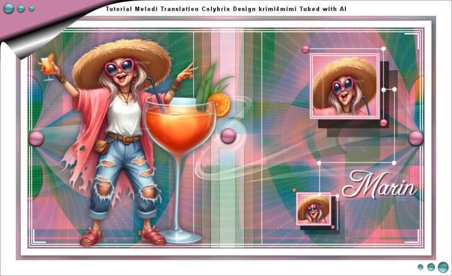Click the smallest teal orb at top-left
452x276 pixels.
(x=31, y=9)
